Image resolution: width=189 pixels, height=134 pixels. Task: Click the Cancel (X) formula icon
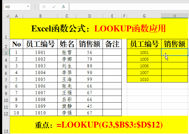point(44,6)
